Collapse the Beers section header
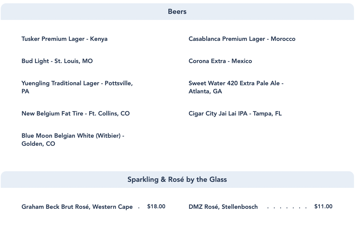355x232 pixels. (x=177, y=12)
